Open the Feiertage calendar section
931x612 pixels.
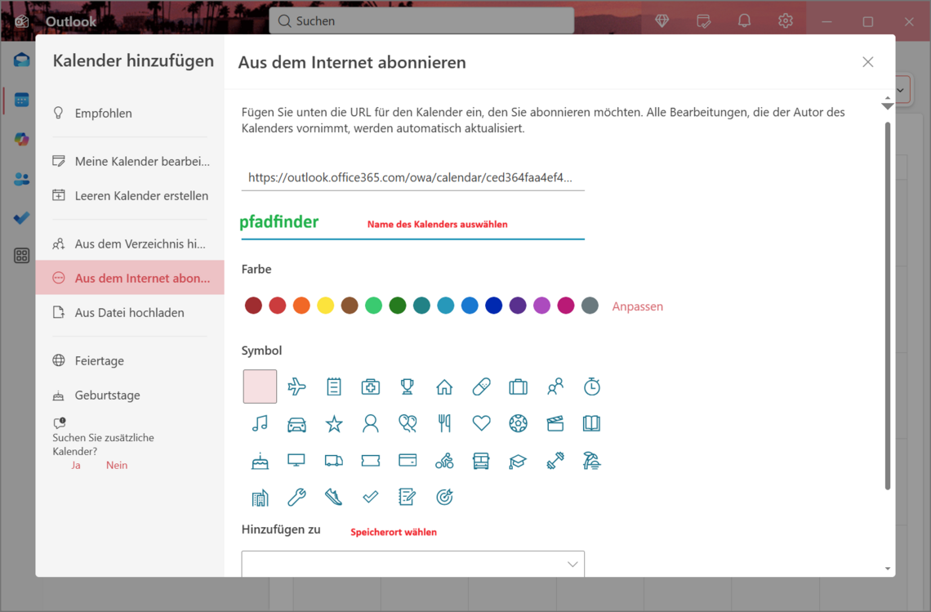[x=99, y=360]
